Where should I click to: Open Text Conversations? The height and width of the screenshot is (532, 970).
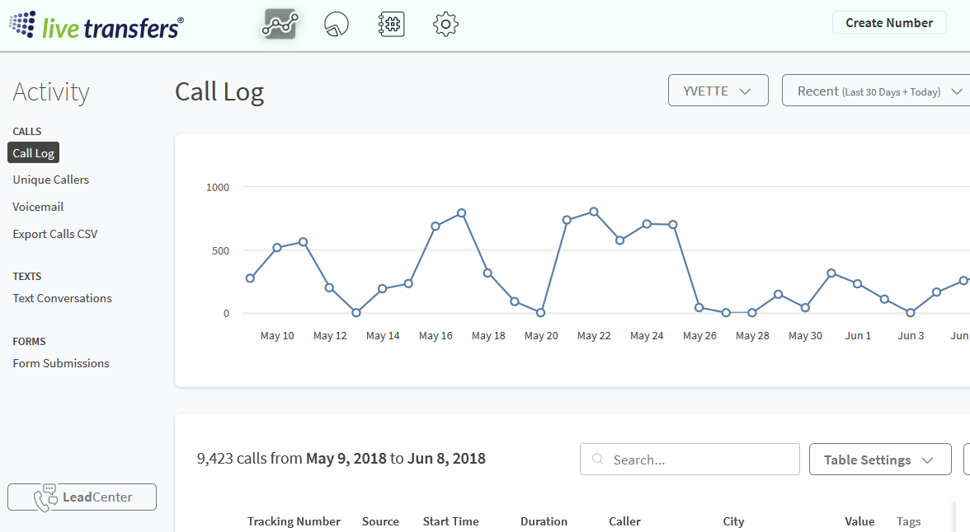(x=63, y=298)
